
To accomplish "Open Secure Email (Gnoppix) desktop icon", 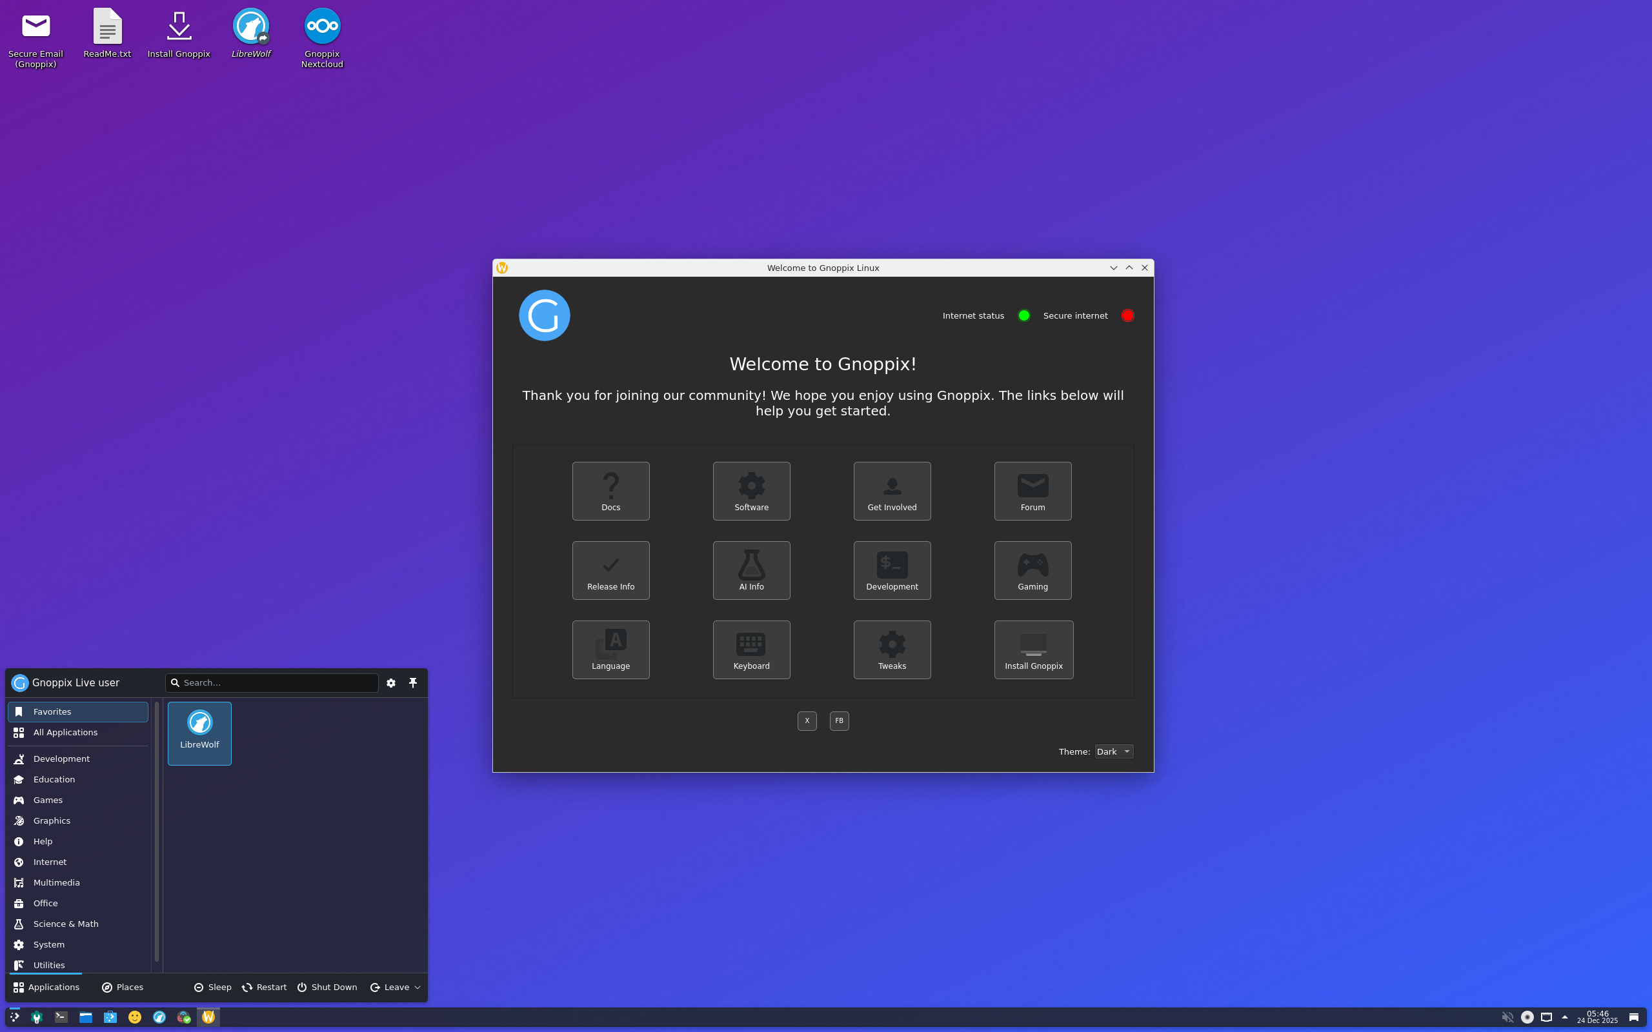I will 35,39.
